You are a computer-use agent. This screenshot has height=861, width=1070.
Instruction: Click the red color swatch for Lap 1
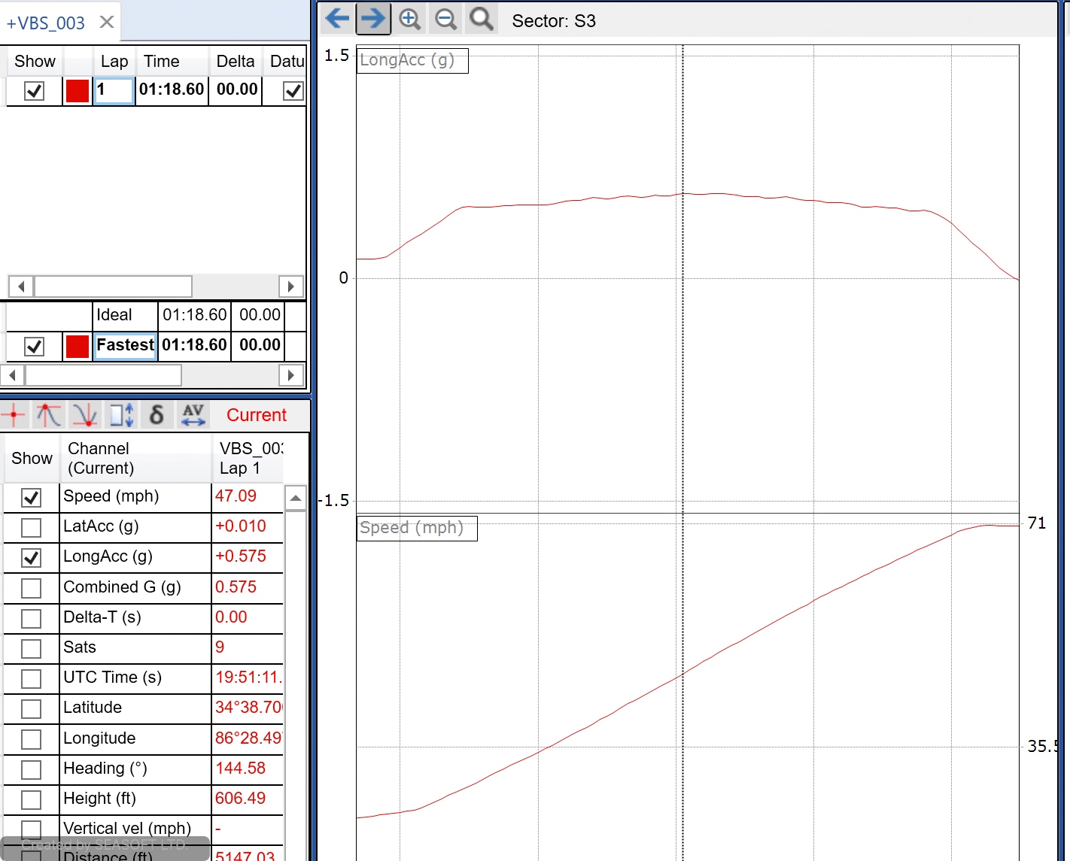pyautogui.click(x=77, y=91)
